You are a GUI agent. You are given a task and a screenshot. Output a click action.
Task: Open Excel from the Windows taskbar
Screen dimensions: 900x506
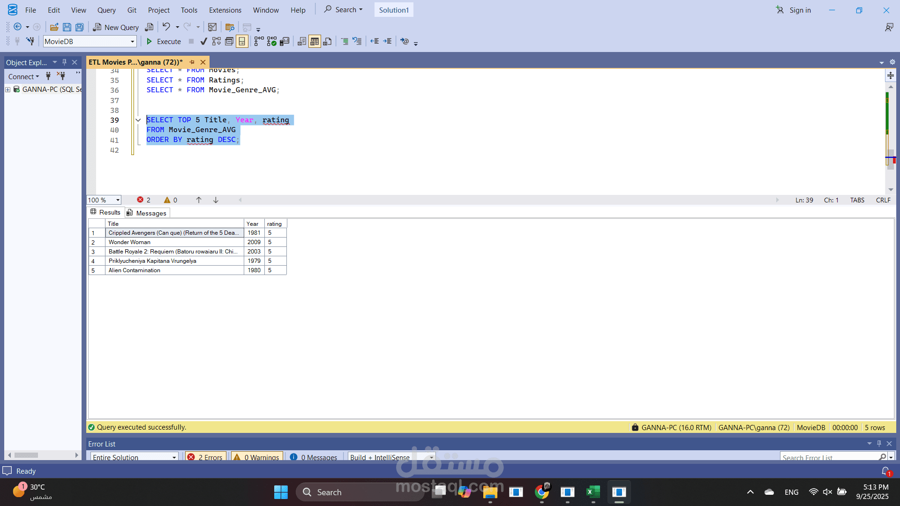pos(593,492)
